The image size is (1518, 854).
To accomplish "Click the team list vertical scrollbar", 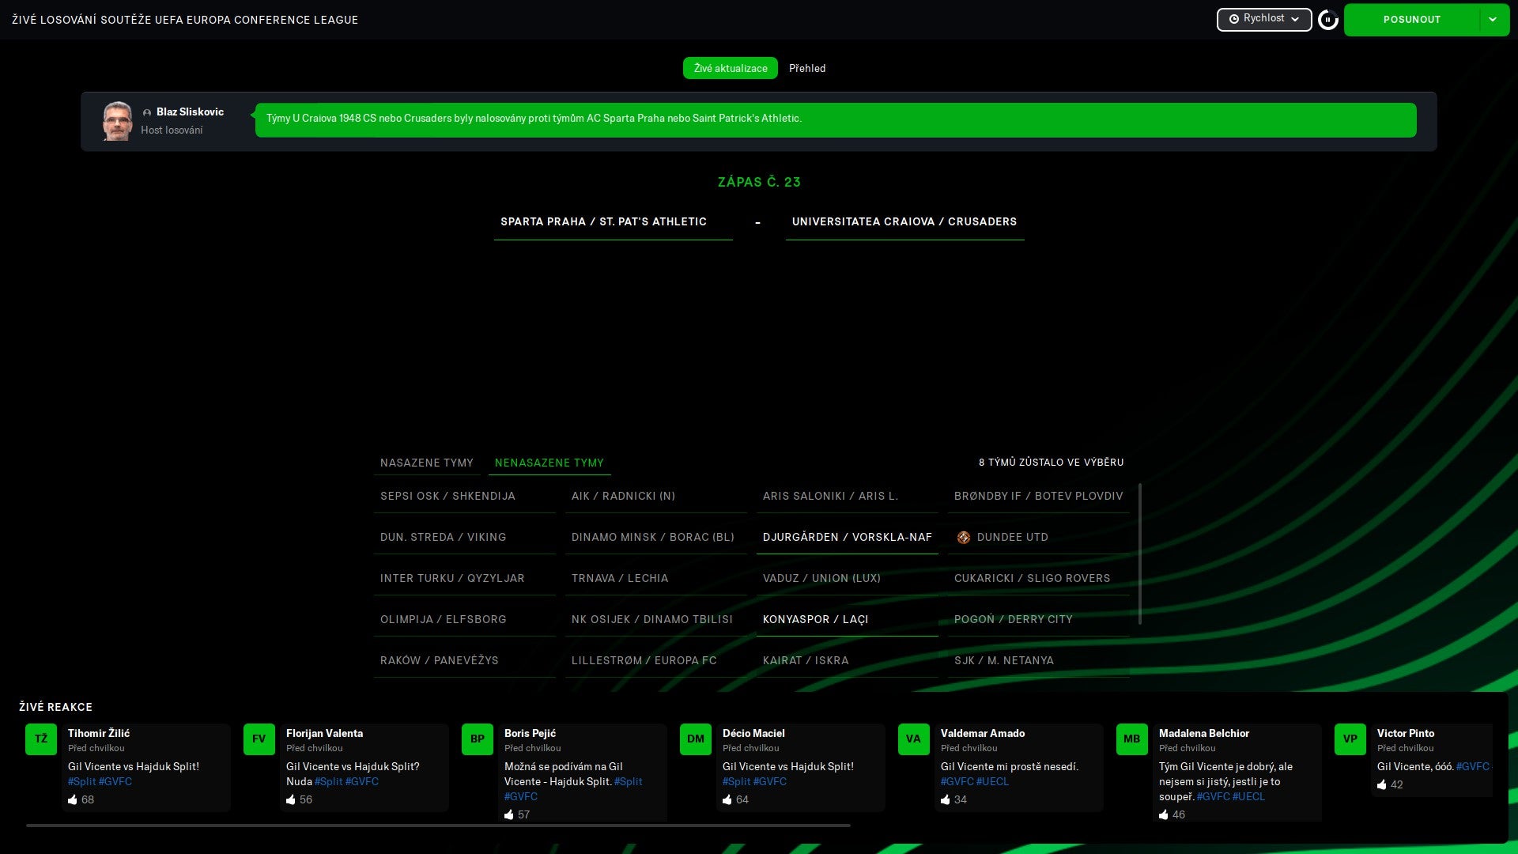I will [1139, 554].
